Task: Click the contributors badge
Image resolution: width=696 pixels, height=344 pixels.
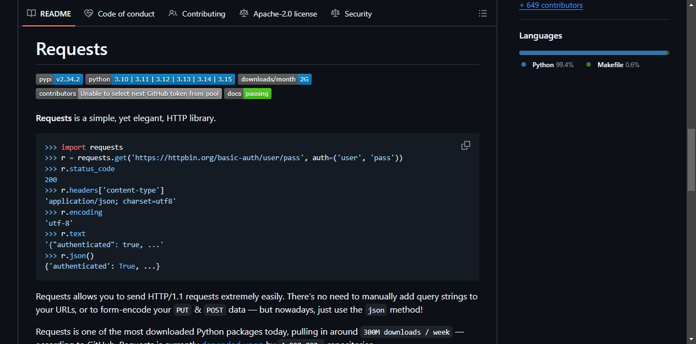Action: (129, 94)
